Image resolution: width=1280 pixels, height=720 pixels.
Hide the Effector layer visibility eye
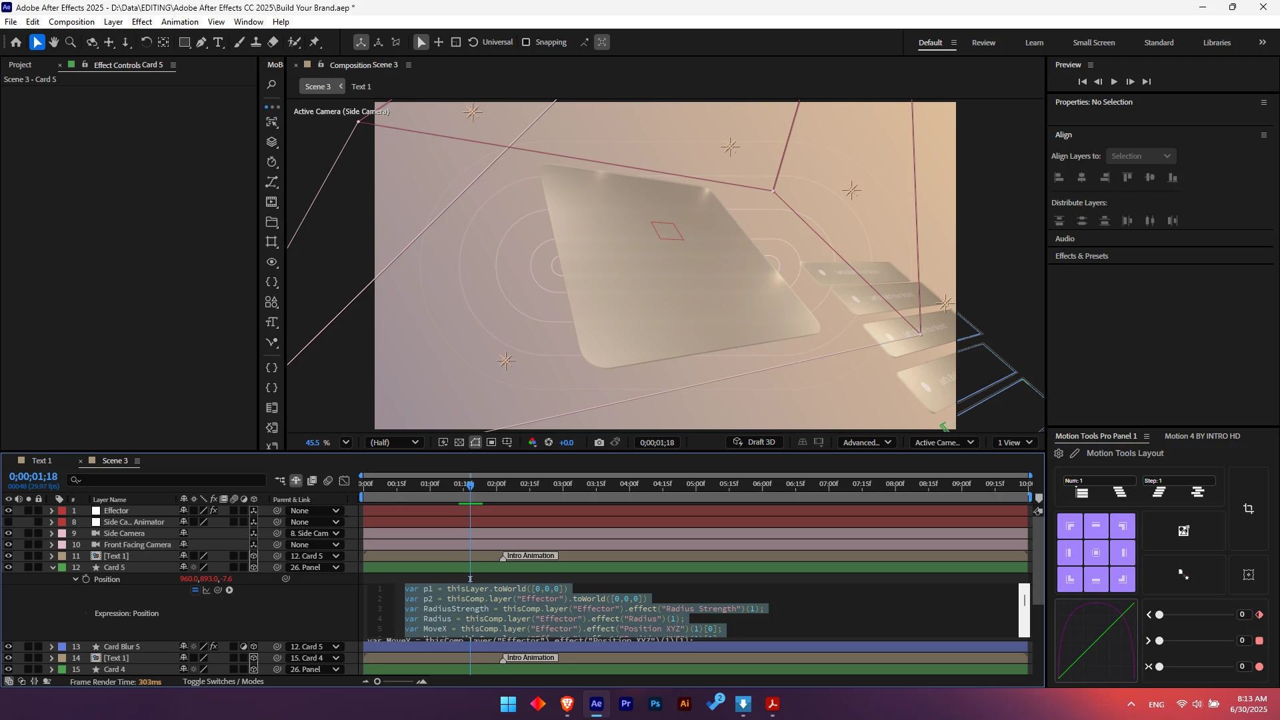[x=8, y=511]
